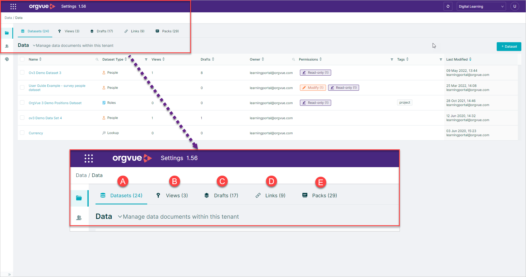Open User Guide Example - survey people dataset
This screenshot has height=277, width=526.
[57, 88]
